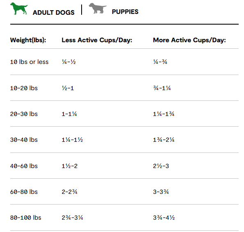Click the ¾-1¼ more active value

tap(162, 88)
